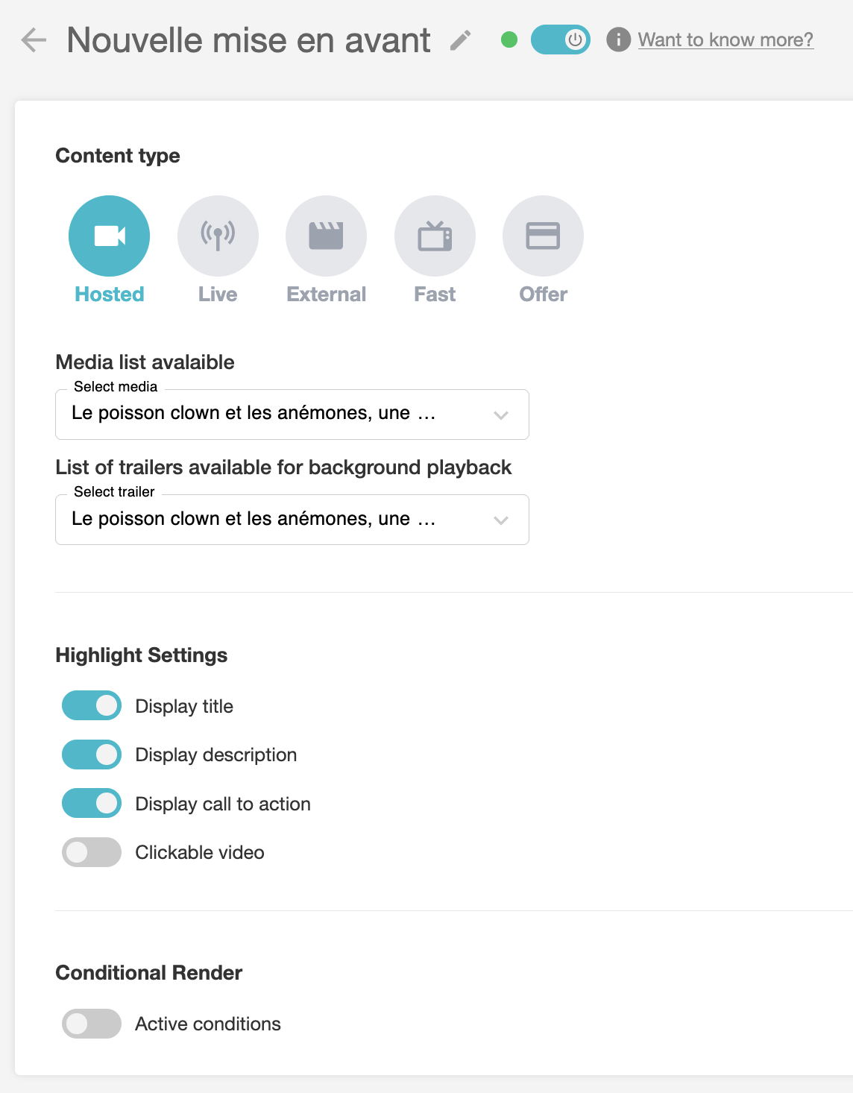Click the pencil icon to edit title

click(x=461, y=40)
